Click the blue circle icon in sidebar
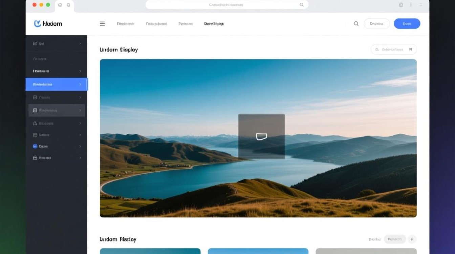The image size is (455, 254). coord(35,146)
